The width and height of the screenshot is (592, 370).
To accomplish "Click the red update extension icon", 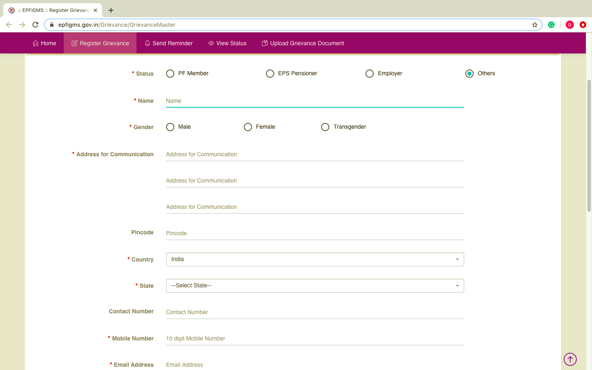I will pyautogui.click(x=583, y=25).
